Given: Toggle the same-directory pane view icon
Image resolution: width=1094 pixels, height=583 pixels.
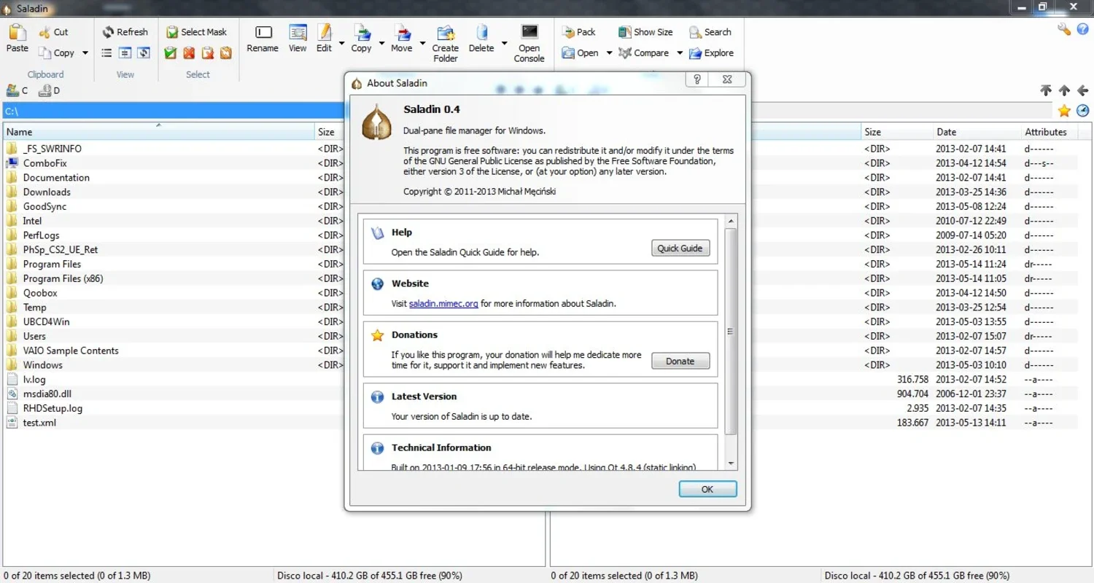Looking at the screenshot, I should pos(125,52).
